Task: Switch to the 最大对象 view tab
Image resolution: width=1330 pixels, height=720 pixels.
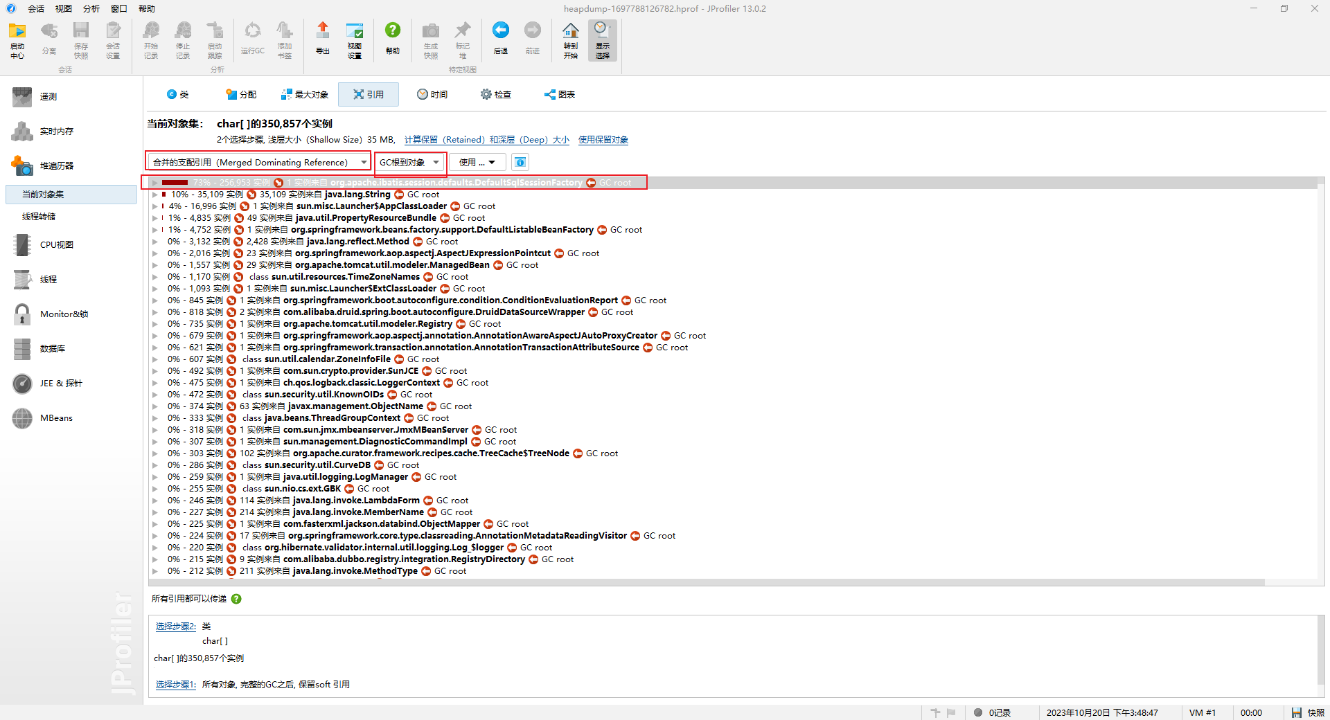Action: pos(305,94)
